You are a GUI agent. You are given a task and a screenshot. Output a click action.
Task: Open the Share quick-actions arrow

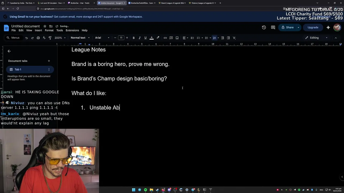tap(298, 27)
